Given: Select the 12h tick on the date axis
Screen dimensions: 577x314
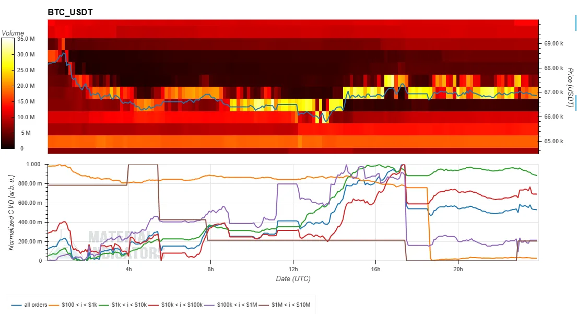Looking at the screenshot, I should click(x=293, y=269).
